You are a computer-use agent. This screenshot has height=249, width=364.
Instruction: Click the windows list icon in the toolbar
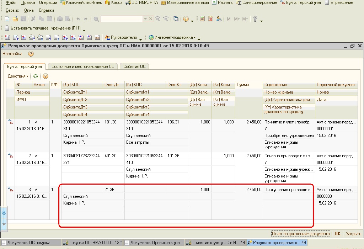point(176,19)
